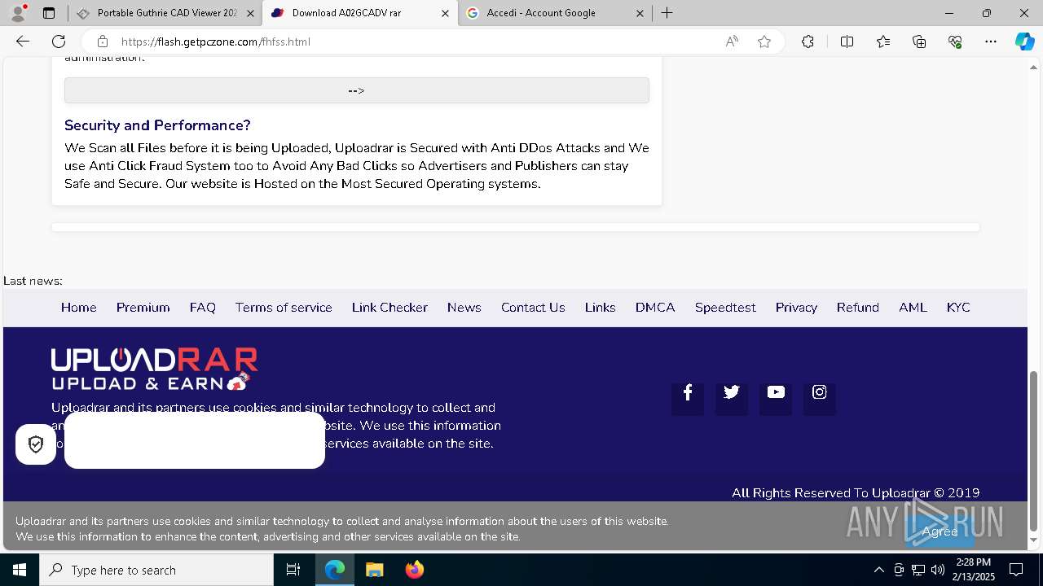Screen dimensions: 1043x586
Task: Open the Refund link
Action: 858,308
